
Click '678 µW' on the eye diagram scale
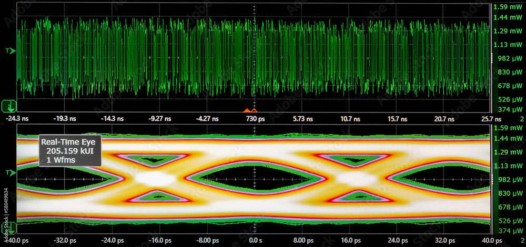click(x=511, y=207)
